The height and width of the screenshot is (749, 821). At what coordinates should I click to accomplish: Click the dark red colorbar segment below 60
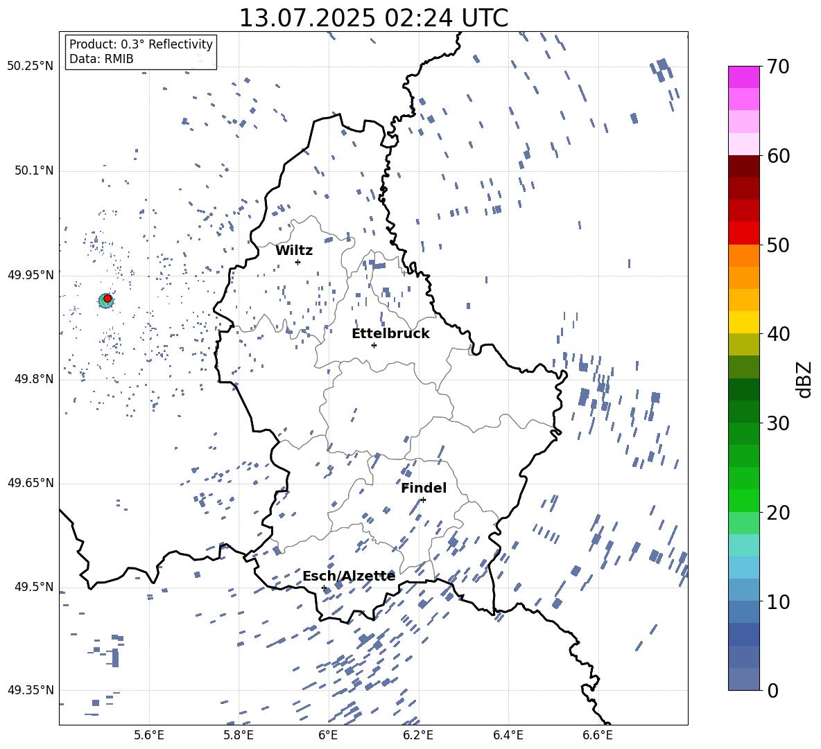[x=743, y=166]
